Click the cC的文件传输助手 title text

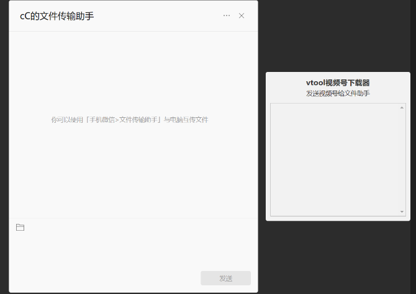pos(57,16)
